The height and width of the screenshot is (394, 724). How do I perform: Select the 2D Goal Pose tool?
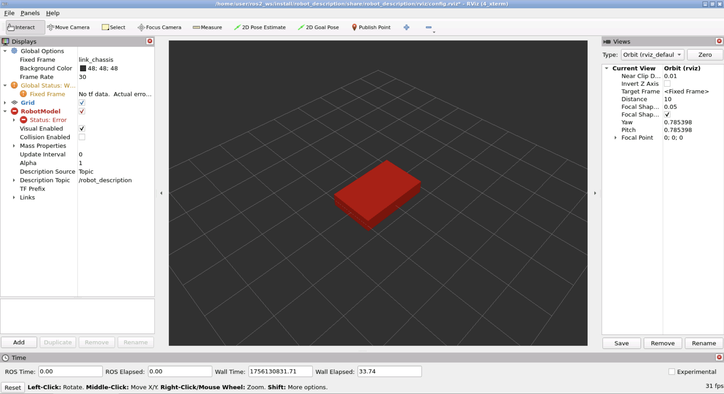[318, 27]
